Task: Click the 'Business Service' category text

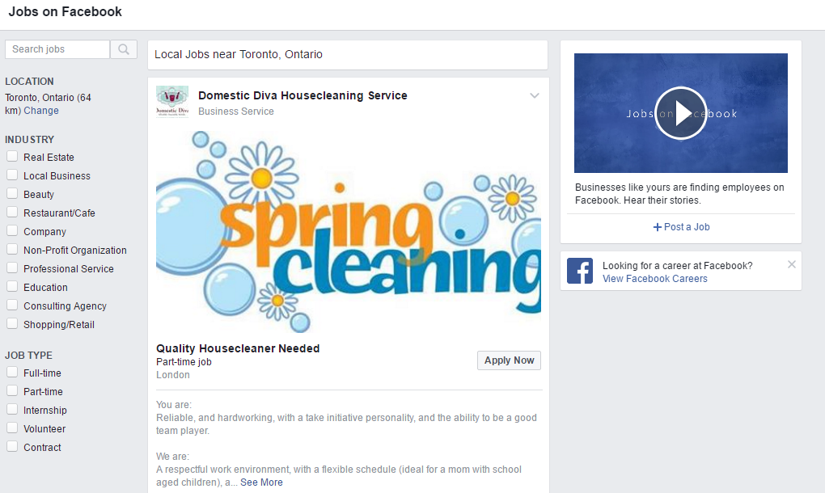Action: pyautogui.click(x=235, y=112)
